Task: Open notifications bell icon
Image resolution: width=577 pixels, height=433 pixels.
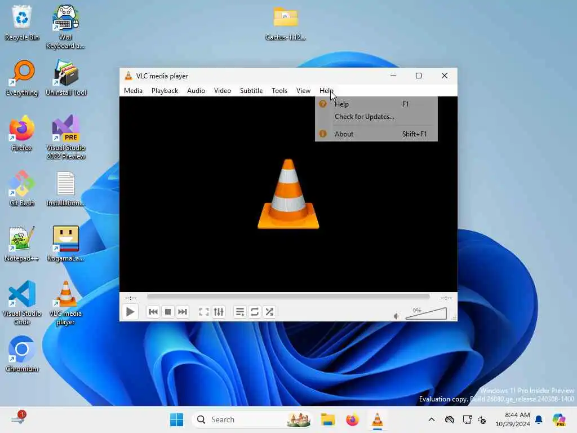Action: (x=539, y=419)
